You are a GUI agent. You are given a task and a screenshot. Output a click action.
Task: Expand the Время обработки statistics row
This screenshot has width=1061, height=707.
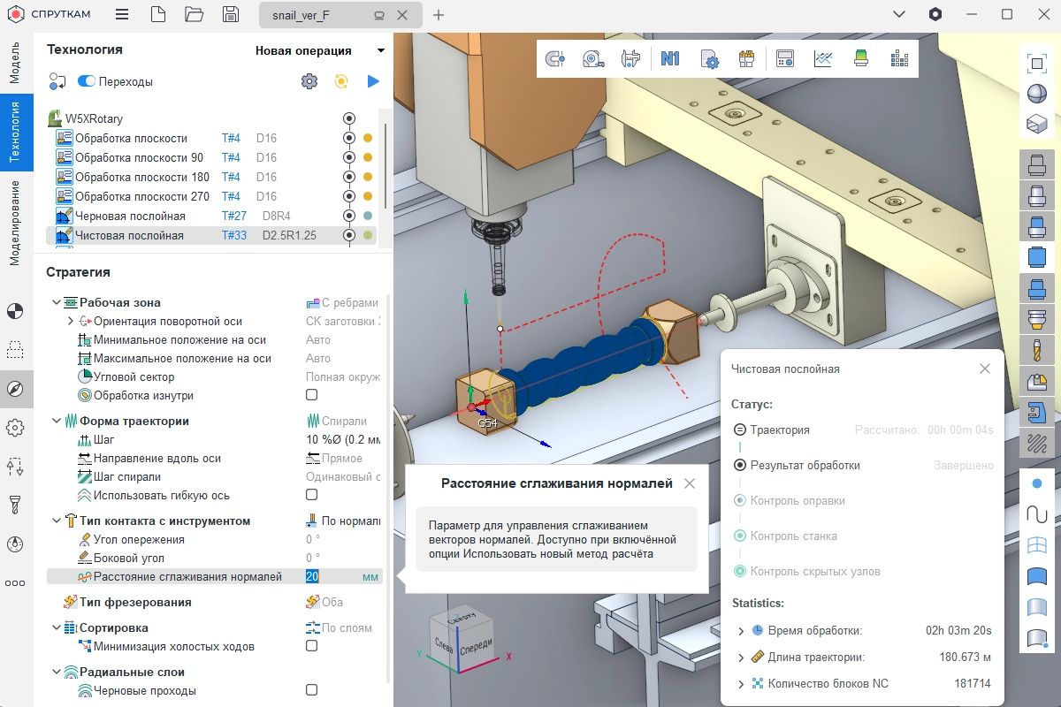coord(741,631)
